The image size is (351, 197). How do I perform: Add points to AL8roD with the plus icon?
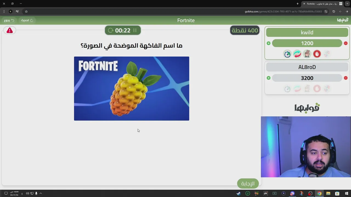(x=268, y=78)
